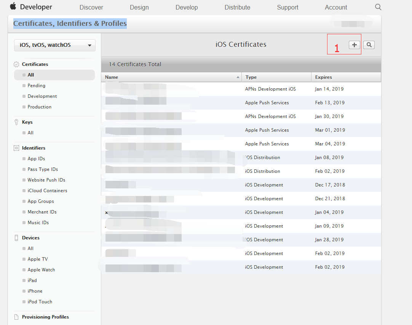The width and height of the screenshot is (412, 325).
Task: Open Pass Type IDs list
Action: point(43,169)
